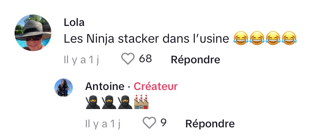Image resolution: width=311 pixels, height=138 pixels.
Task: View the 68 likes count on Lola's comment
Action: 146,59
